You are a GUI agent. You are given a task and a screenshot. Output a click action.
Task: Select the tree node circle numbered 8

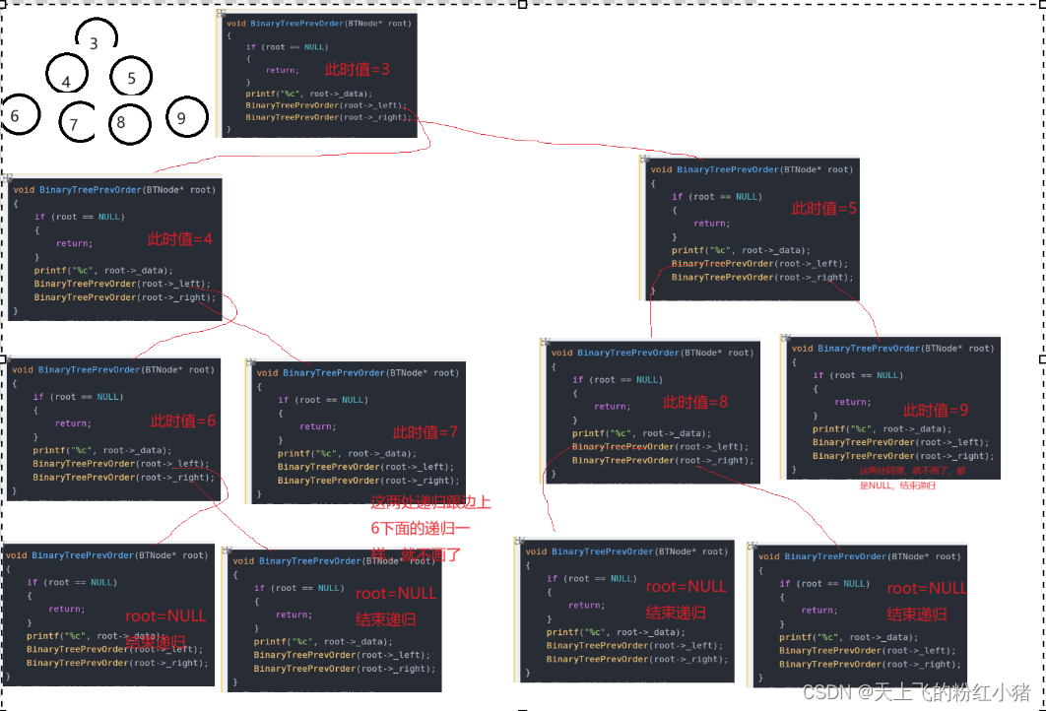pos(129,124)
